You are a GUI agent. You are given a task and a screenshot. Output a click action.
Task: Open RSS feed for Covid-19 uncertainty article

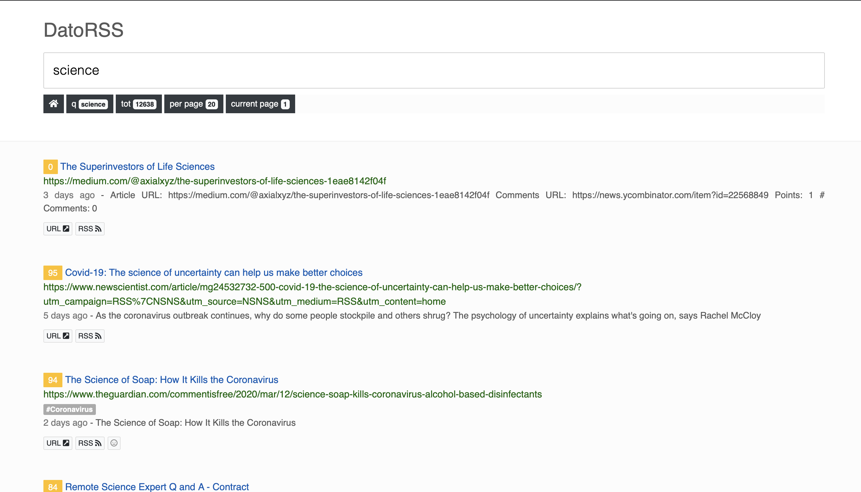coord(90,336)
